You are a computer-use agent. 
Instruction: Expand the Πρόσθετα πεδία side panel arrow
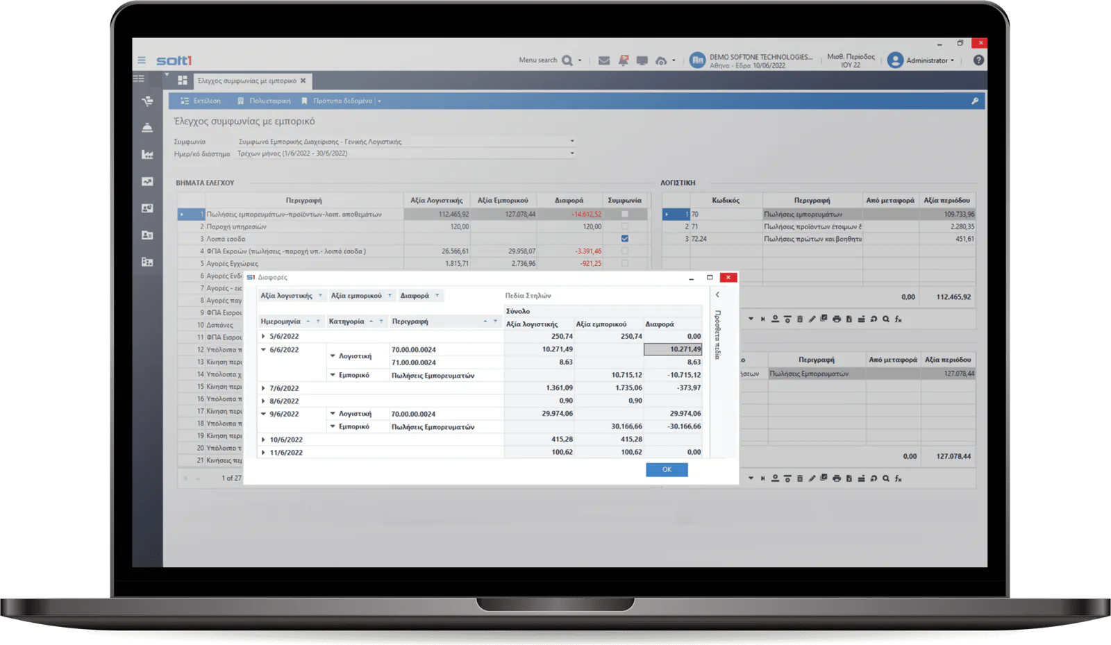click(717, 295)
